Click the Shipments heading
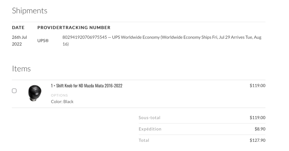The width and height of the screenshot is (289, 151). [x=30, y=11]
